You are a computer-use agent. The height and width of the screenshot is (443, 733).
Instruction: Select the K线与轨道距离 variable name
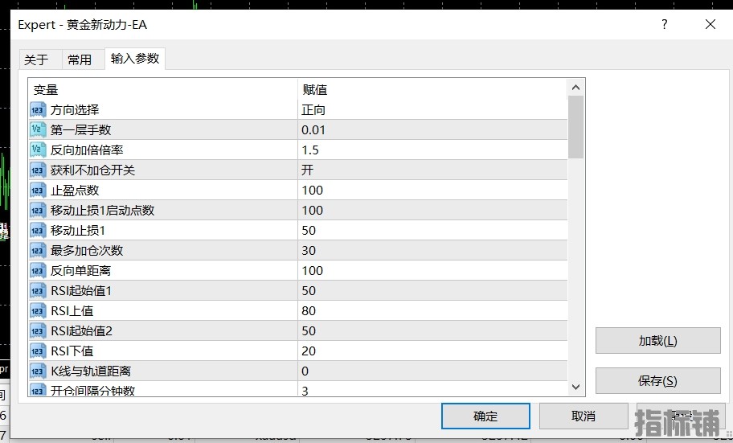click(91, 371)
